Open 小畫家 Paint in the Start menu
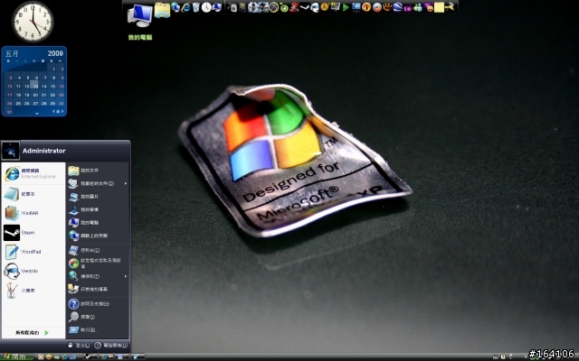Viewport: 579px width, 361px height. (x=33, y=291)
